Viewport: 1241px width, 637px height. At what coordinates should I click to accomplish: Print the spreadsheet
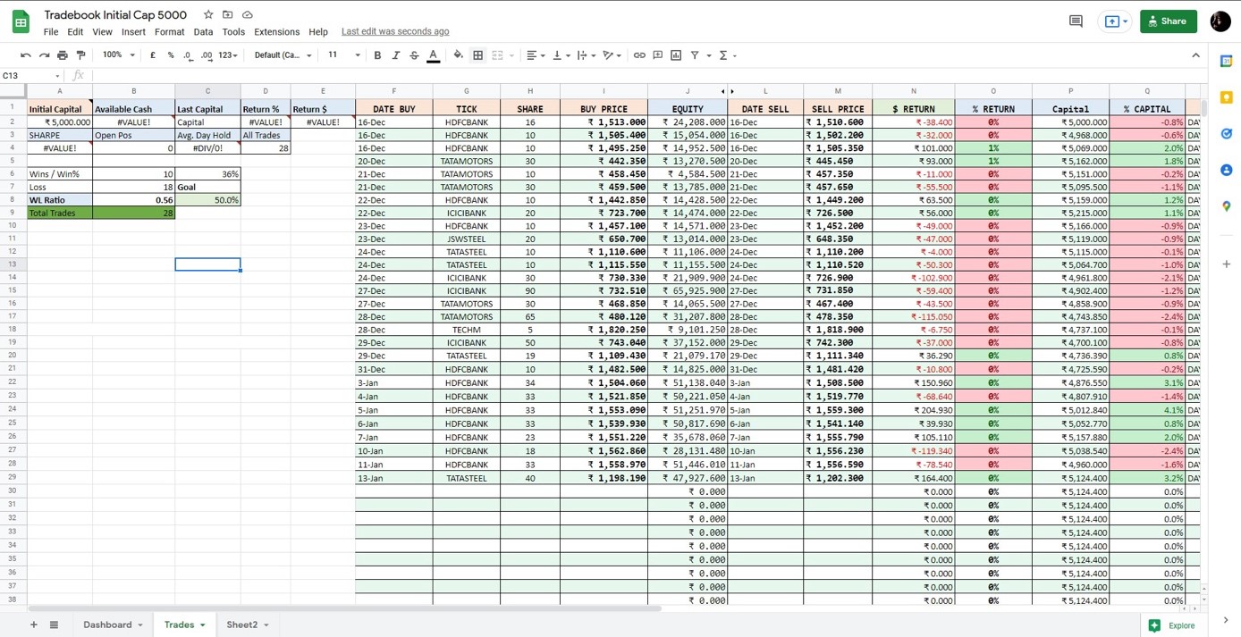coord(63,55)
